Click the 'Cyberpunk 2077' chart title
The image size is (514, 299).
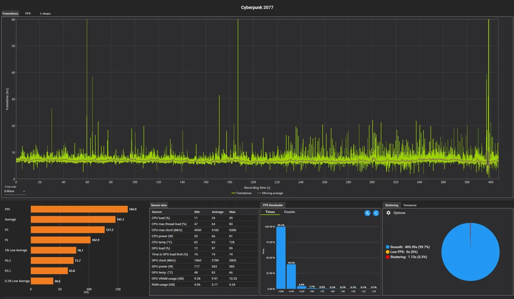[257, 7]
